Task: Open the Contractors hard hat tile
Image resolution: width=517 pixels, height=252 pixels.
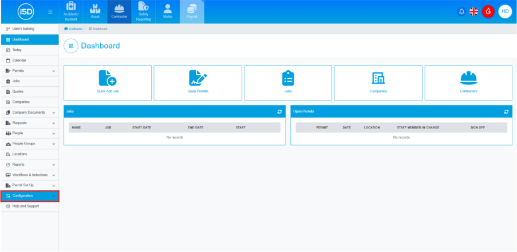Action: (x=468, y=82)
